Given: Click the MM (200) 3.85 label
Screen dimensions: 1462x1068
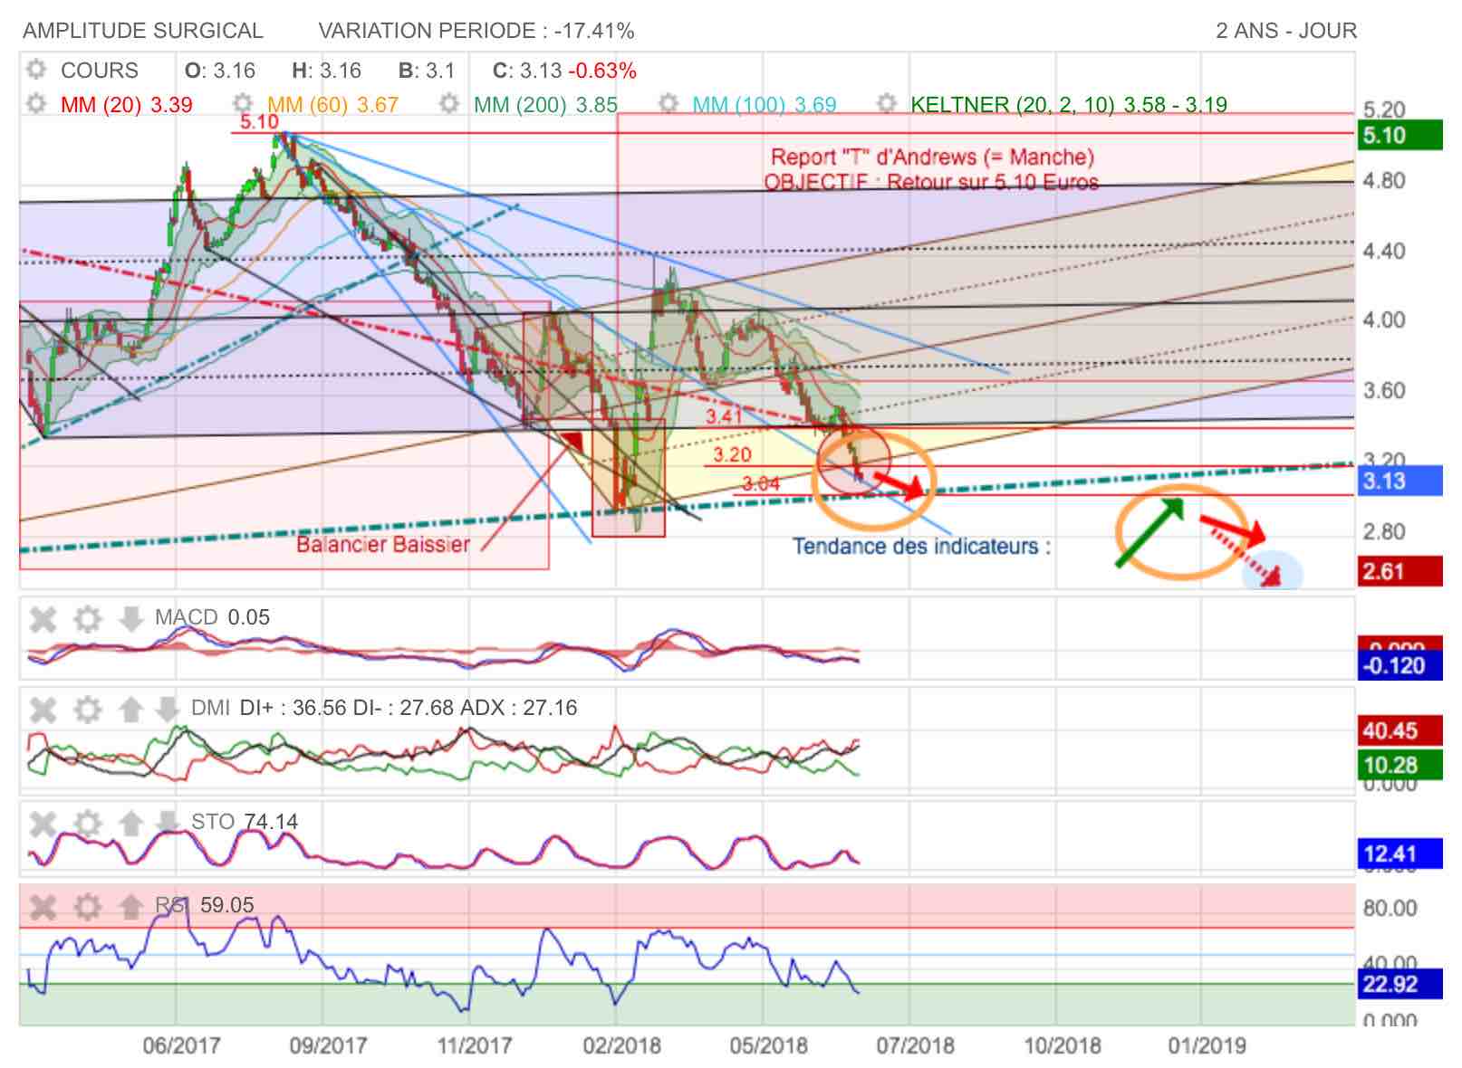Looking at the screenshot, I should coord(545,105).
